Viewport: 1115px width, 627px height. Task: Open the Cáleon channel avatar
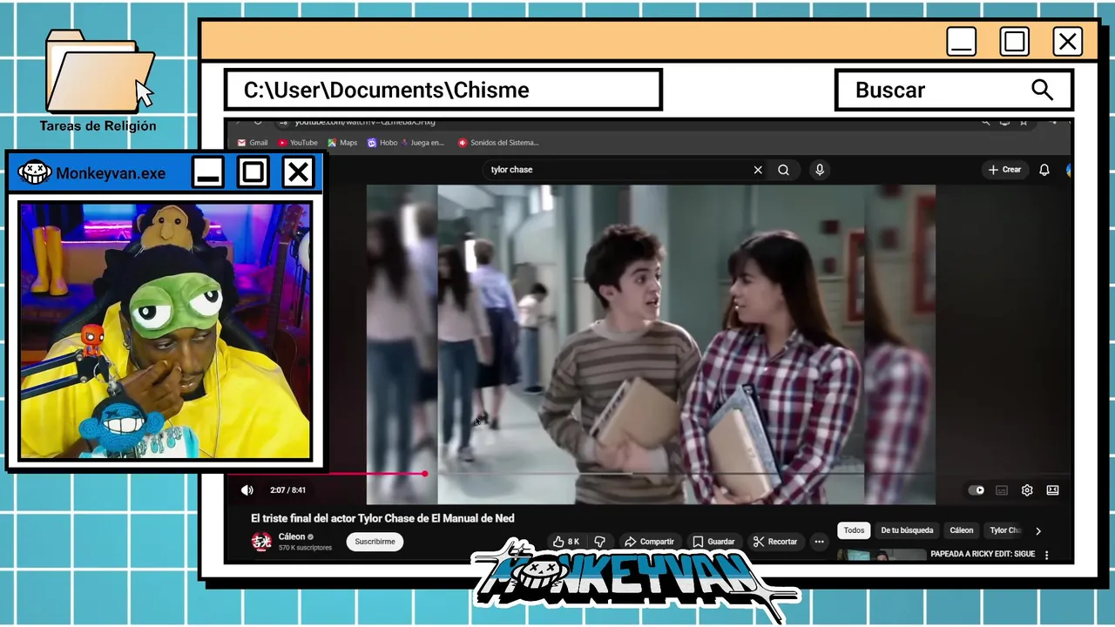pos(261,542)
